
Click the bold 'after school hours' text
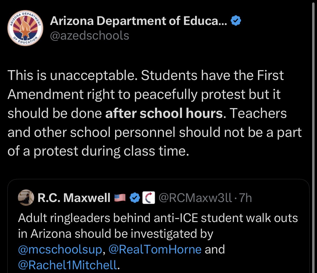[164, 113]
